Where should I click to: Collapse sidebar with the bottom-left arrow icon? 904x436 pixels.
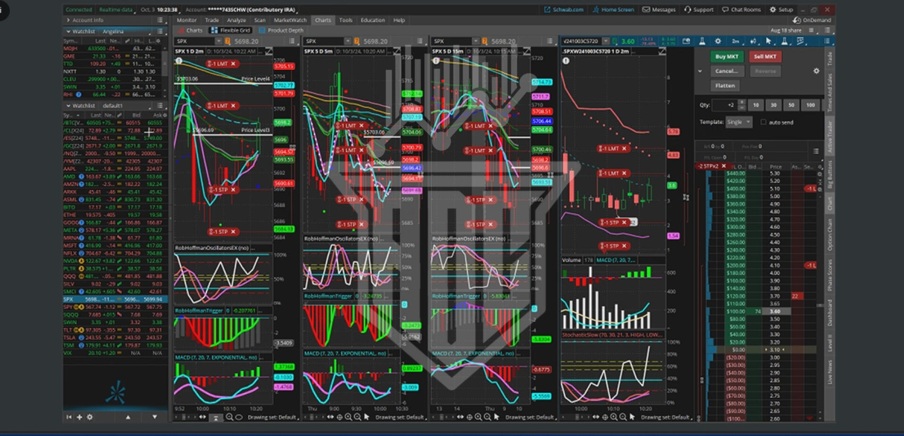[x=69, y=417]
